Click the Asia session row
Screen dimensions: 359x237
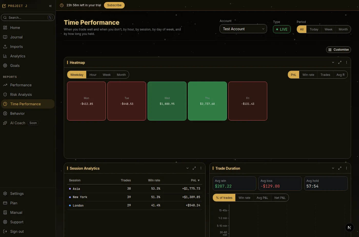[x=134, y=189]
